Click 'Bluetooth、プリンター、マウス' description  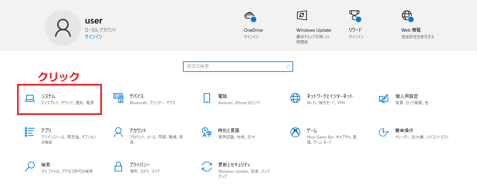[152, 103]
